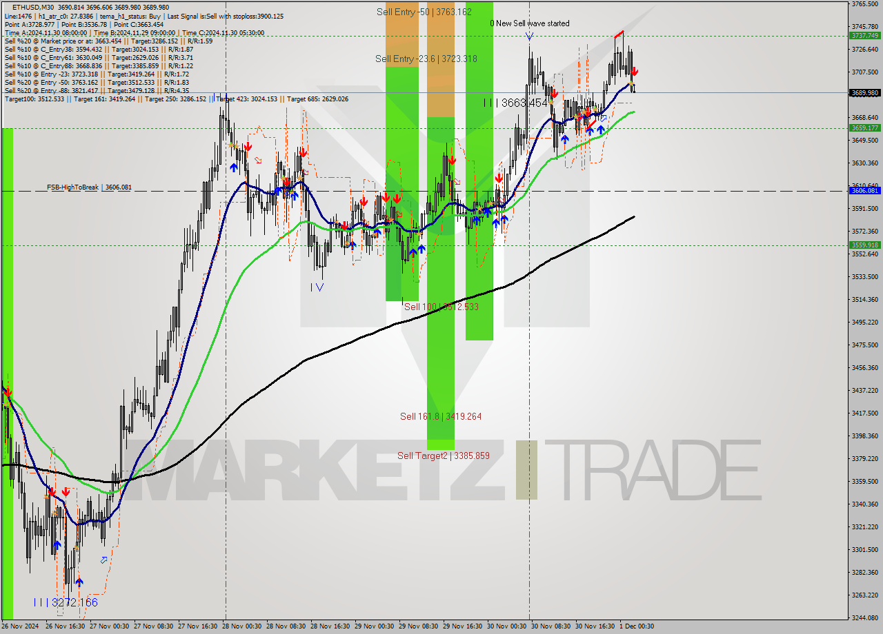Screen dimensions: 883x634
Task: Select the 'Sell Target2 | 3385.859' label
Action: pos(444,456)
